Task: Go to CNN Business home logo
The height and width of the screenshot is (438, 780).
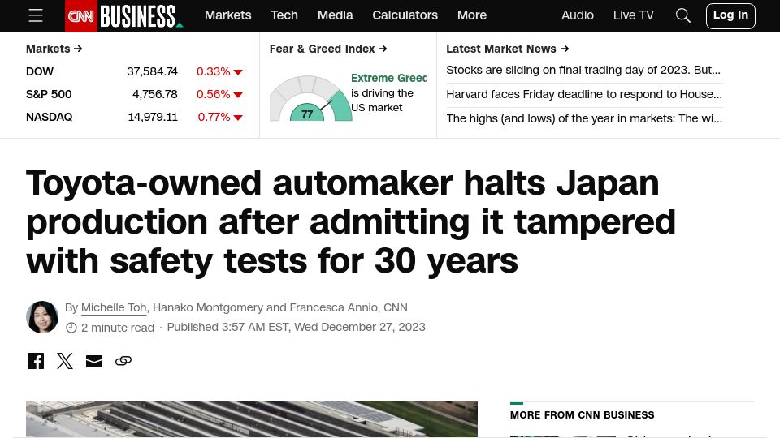Action: [x=141, y=16]
